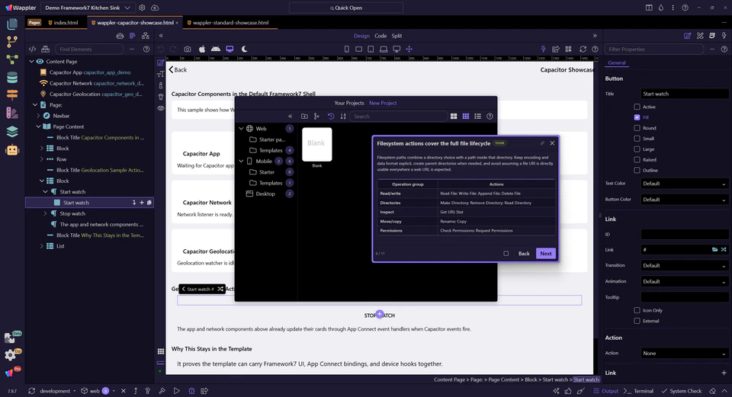Enable the Raised checkbox
The image size is (732, 397).
tap(637, 159)
